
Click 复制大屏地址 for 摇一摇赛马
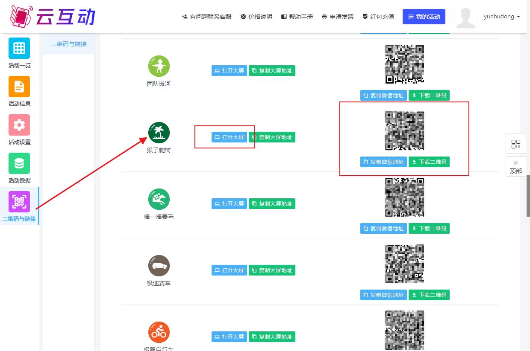point(272,204)
